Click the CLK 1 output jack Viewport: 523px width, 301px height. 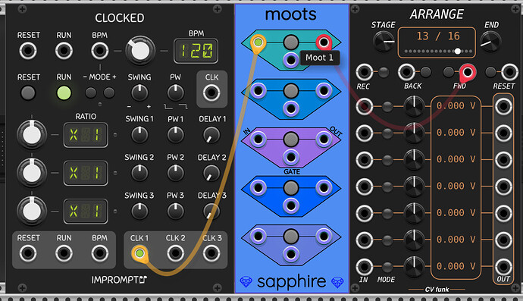[139, 253]
